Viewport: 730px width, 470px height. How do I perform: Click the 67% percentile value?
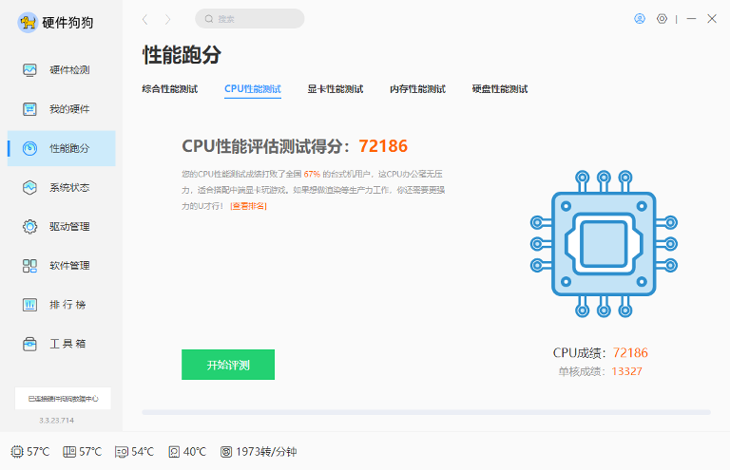click(312, 174)
